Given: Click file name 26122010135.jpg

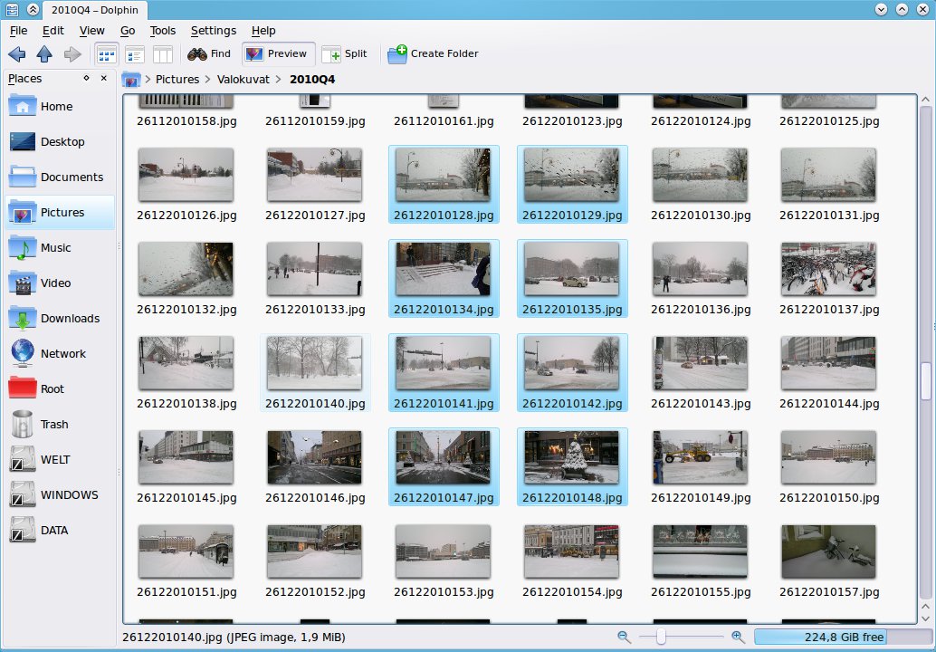Looking at the screenshot, I should (572, 310).
